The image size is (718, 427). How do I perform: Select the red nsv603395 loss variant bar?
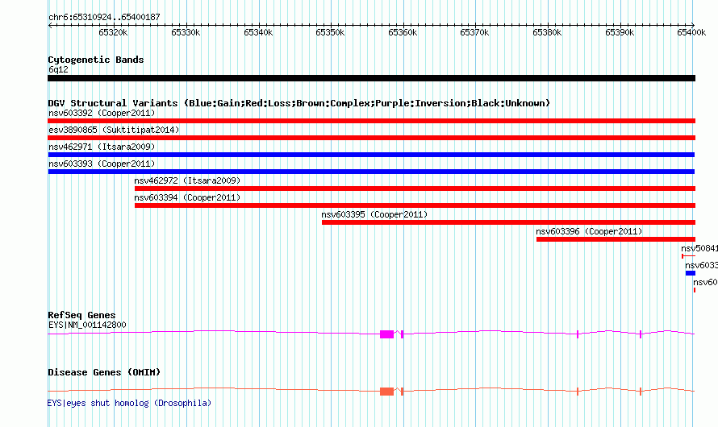pos(508,222)
